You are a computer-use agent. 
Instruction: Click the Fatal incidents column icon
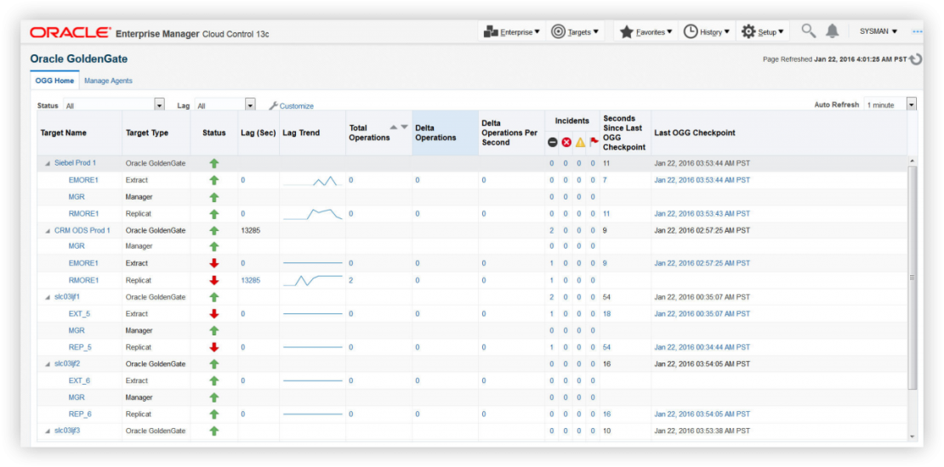click(553, 142)
